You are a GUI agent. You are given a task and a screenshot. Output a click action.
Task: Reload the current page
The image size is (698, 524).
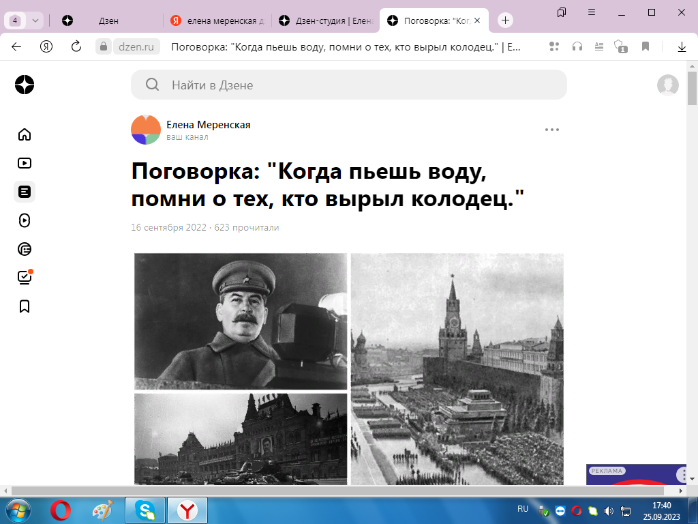(x=76, y=46)
